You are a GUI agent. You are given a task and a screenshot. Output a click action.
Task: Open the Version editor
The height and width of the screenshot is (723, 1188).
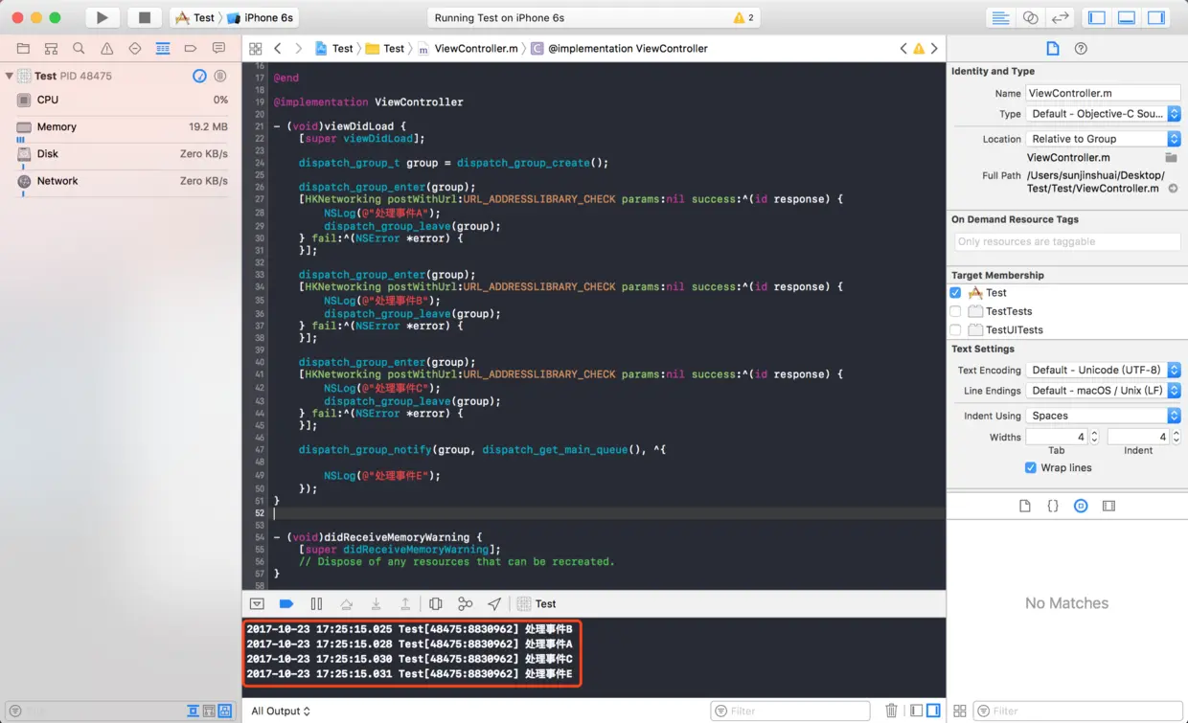click(1060, 17)
